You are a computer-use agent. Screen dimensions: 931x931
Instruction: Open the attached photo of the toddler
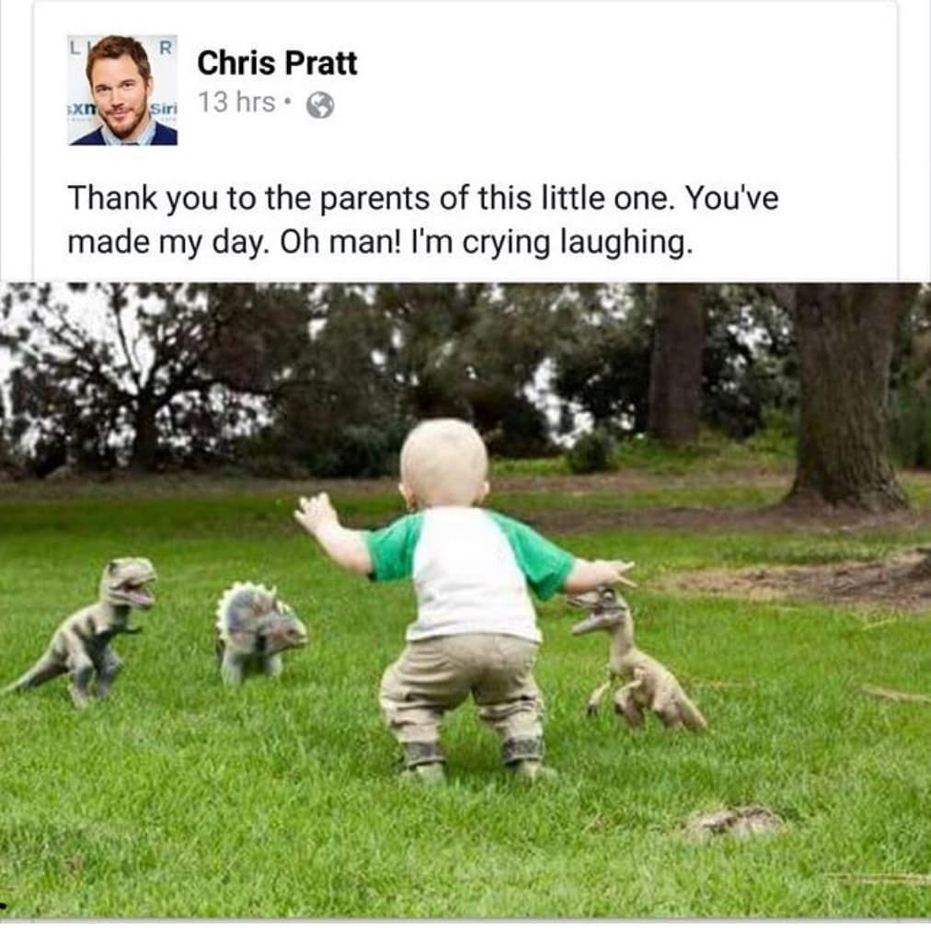(x=465, y=601)
